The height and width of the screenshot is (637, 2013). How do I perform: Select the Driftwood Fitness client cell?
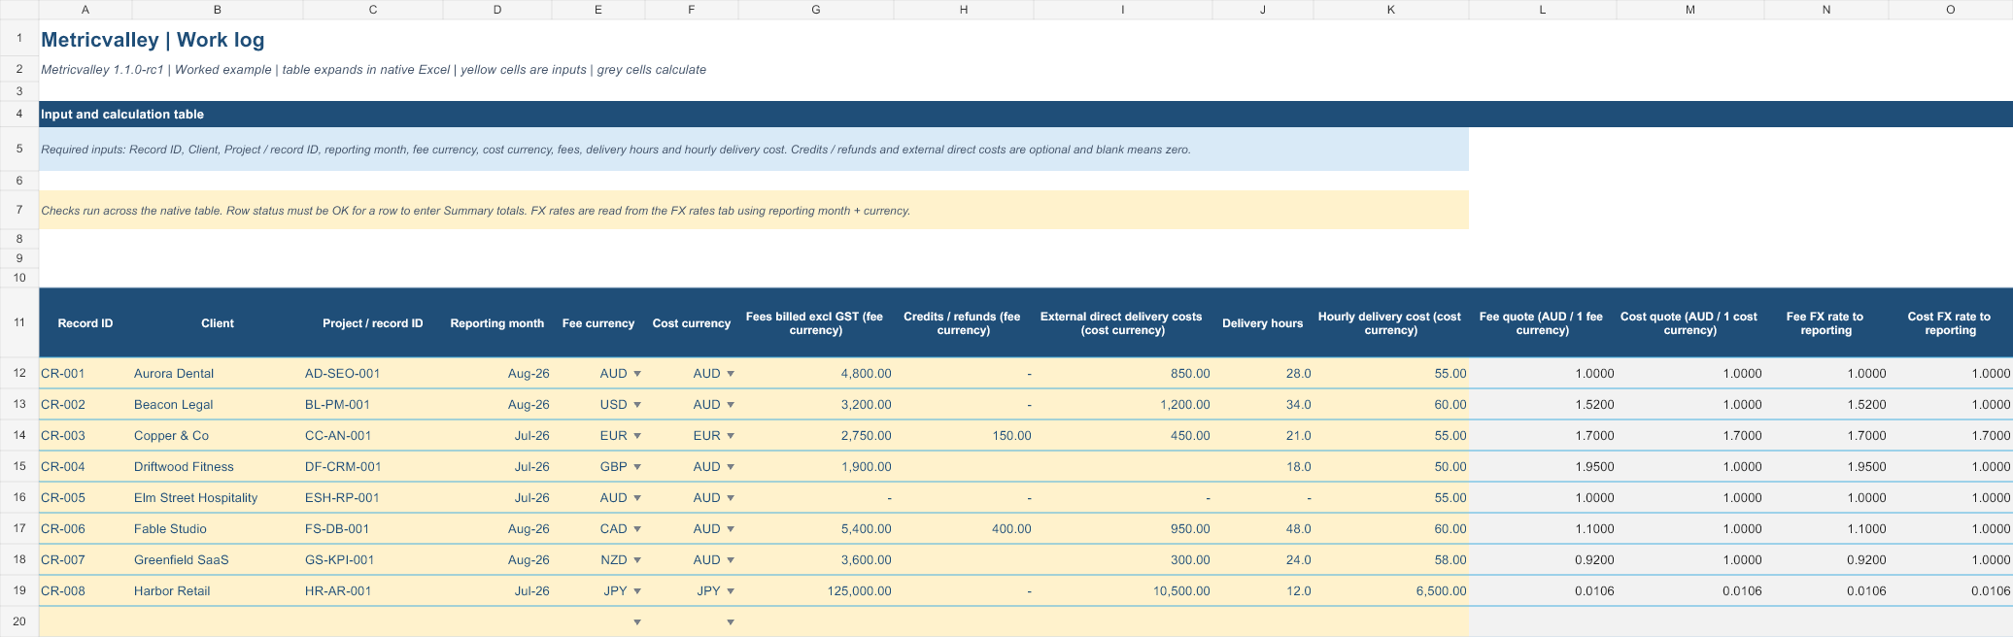[x=218, y=467]
